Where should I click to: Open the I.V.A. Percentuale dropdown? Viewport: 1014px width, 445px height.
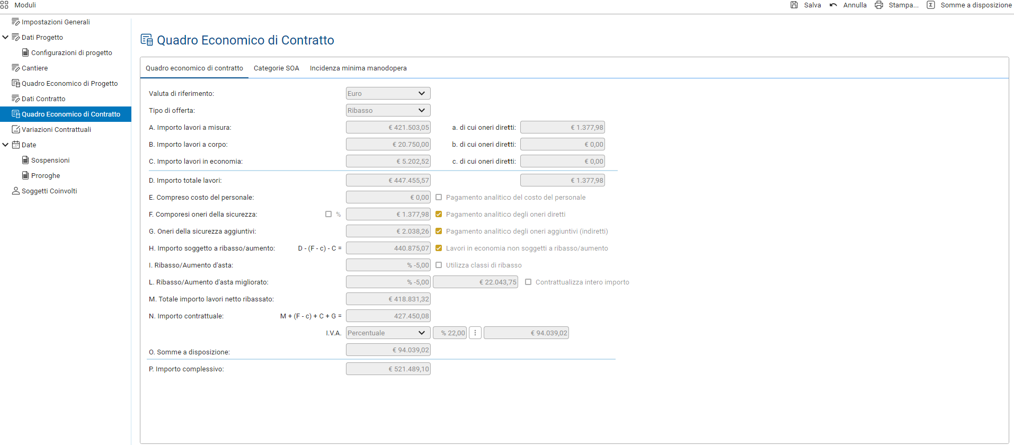(388, 333)
